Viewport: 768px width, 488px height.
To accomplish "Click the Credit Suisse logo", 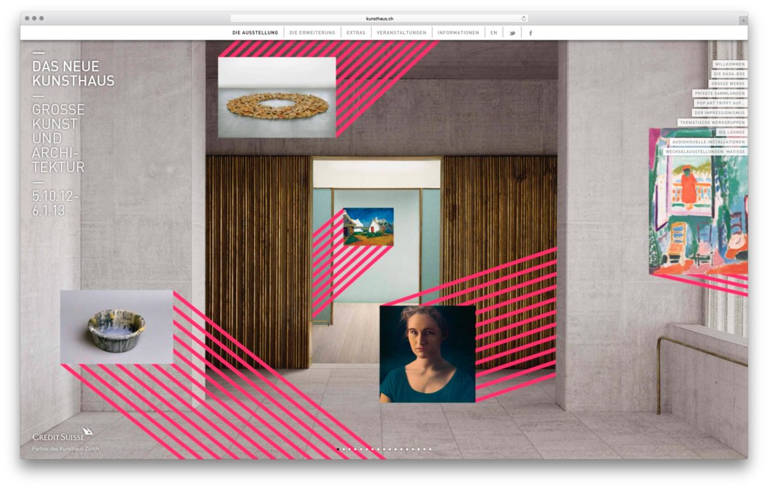I will click(x=63, y=436).
